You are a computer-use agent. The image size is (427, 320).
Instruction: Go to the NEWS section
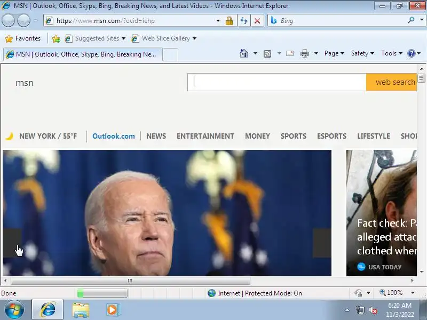coord(156,136)
